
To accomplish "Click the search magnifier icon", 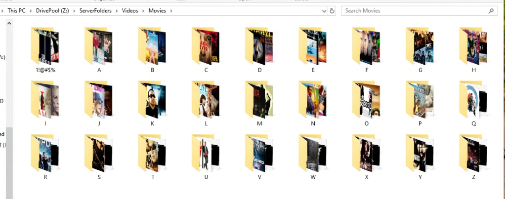I will (491, 11).
